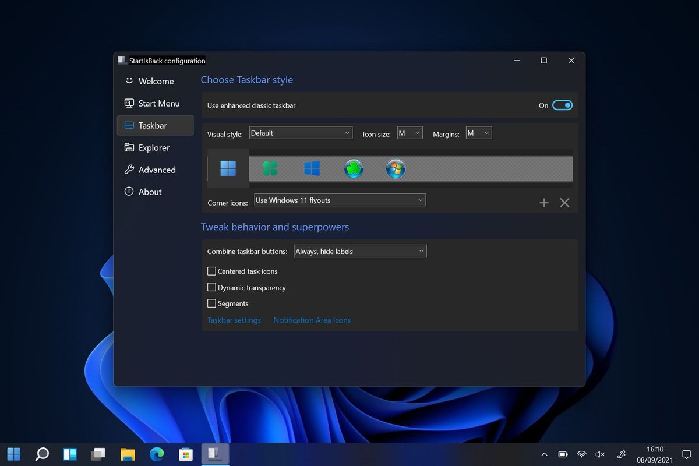Check Dynamic transparency
This screenshot has height=466, width=699.
click(211, 287)
